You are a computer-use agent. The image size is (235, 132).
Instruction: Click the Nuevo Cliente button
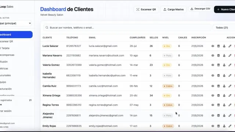click(225, 10)
